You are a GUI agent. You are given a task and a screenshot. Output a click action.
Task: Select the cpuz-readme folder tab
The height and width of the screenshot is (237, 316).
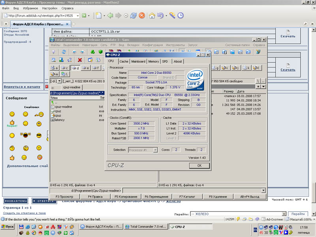(x=71, y=87)
